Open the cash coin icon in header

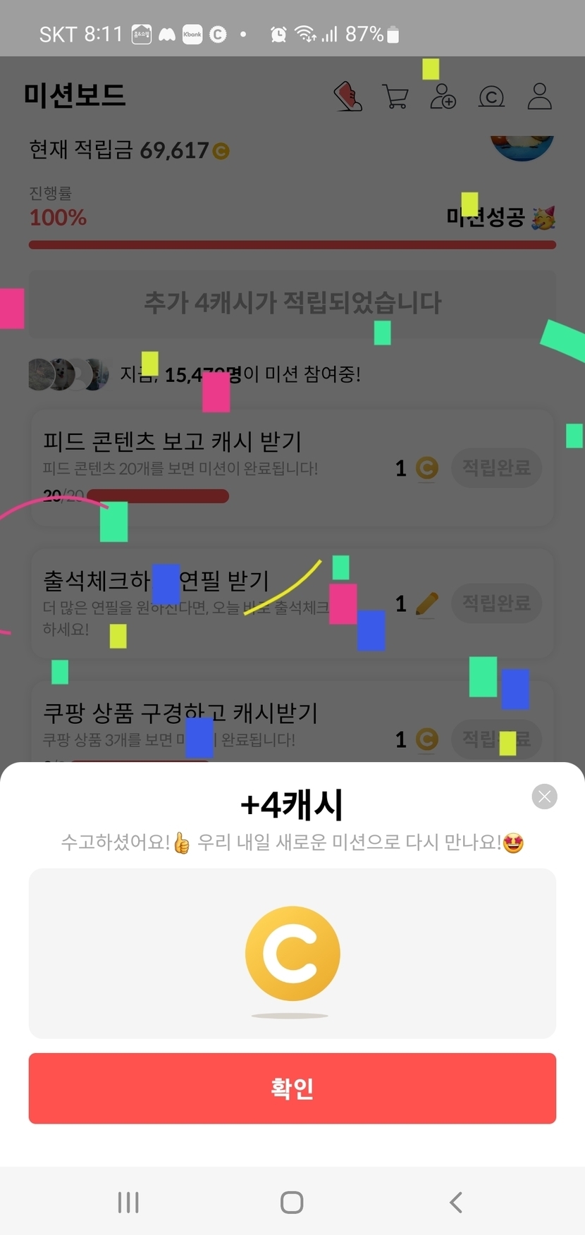(x=491, y=97)
